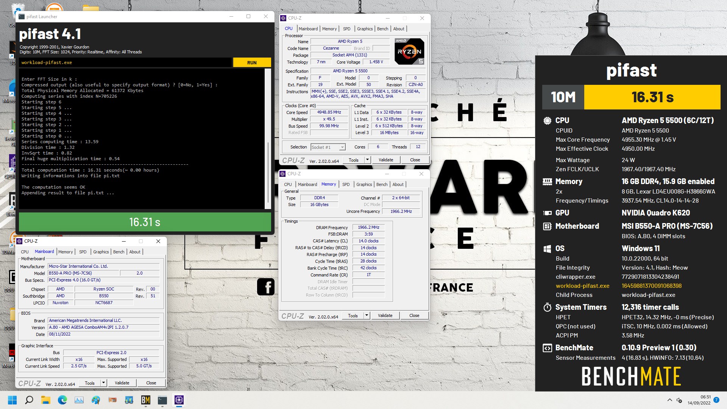Viewport: 727px width, 409px height.
Task: Open SPD tab in the top CPU-Z window
Action: [x=347, y=29]
